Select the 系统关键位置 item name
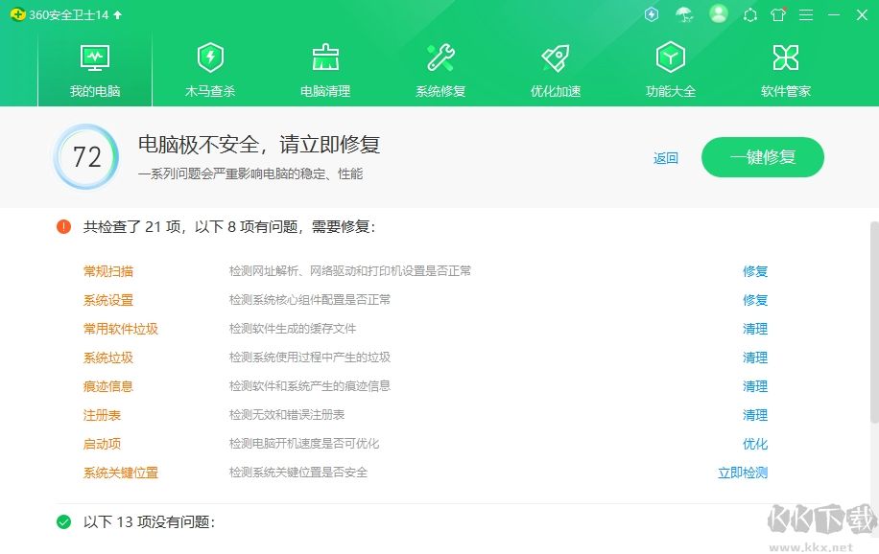This screenshot has height=554, width=879. [121, 473]
